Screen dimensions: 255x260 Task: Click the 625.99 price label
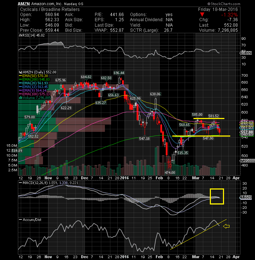point(135,99)
